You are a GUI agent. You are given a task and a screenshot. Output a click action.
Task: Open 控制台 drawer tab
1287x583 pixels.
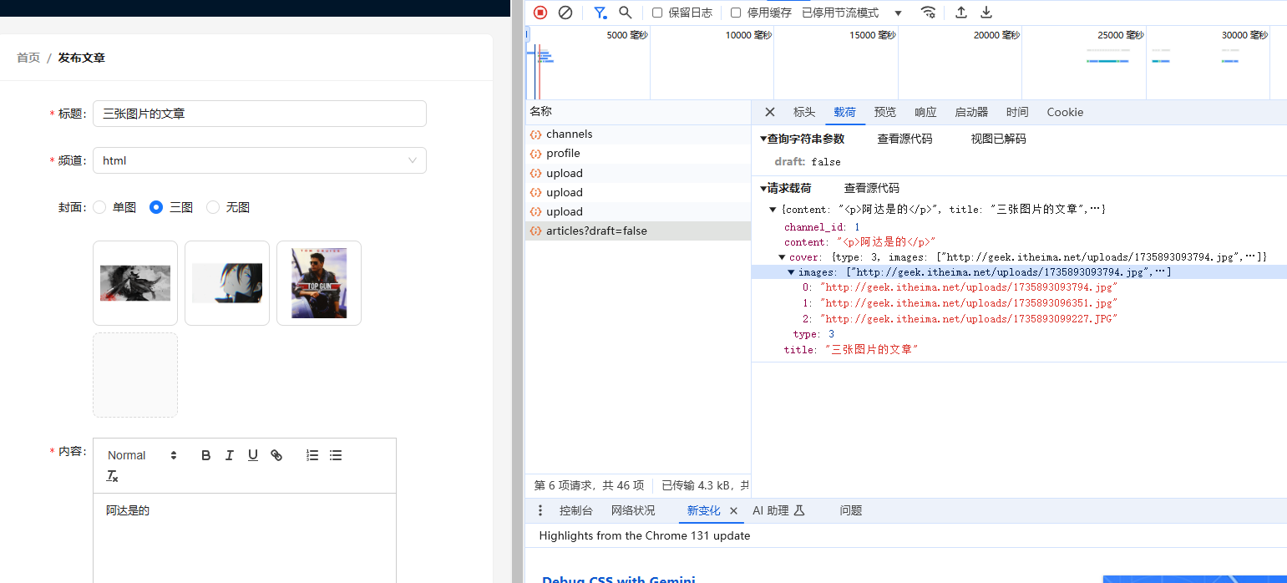click(576, 510)
